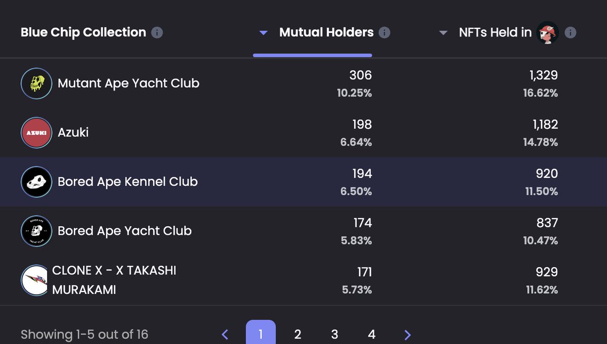Open the Azuki collection name link
Image resolution: width=607 pixels, height=344 pixels.
tap(73, 133)
